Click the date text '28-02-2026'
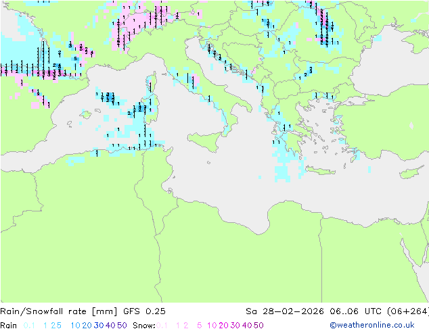 (x=293, y=311)
